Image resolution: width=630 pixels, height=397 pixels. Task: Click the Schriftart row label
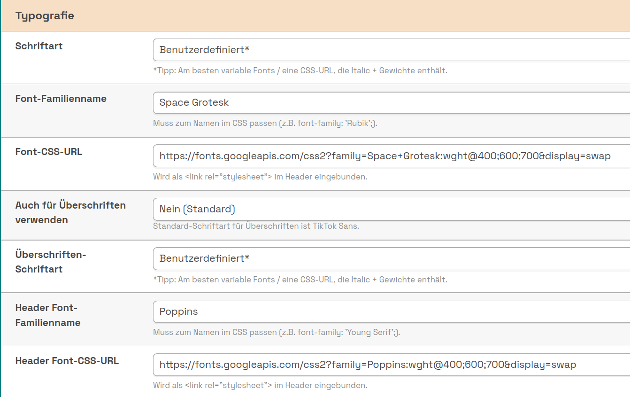coord(39,46)
